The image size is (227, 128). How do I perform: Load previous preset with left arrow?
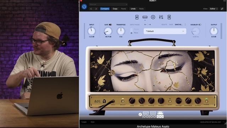(x=145, y=25)
